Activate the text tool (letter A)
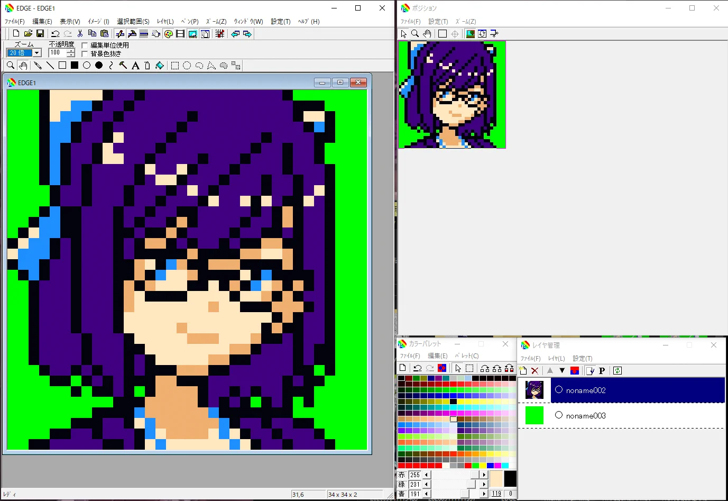The width and height of the screenshot is (728, 501). click(x=135, y=66)
